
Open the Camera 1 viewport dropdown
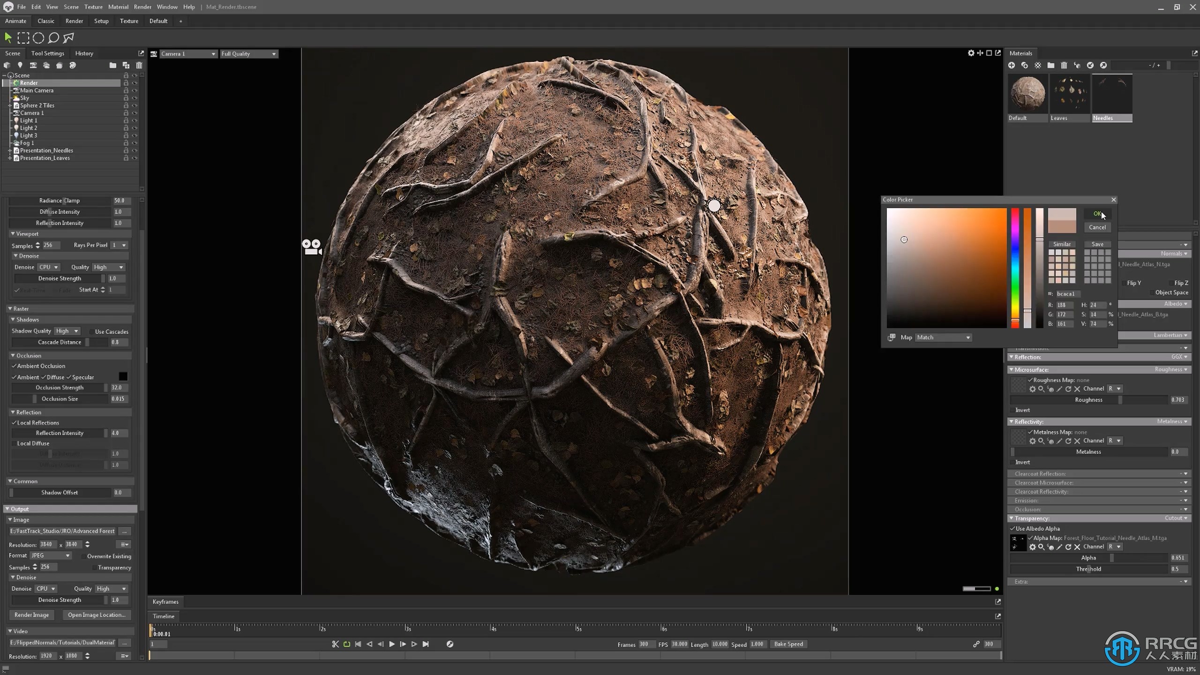[188, 54]
